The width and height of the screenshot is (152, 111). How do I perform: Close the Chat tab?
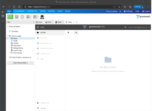(53, 22)
